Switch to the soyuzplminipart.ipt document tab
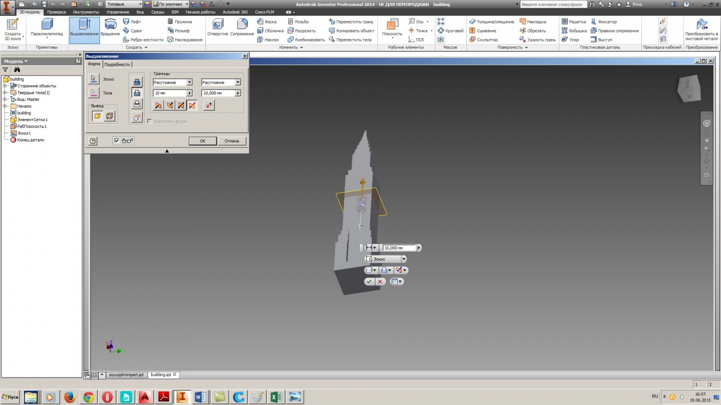This screenshot has width=721, height=405. pyautogui.click(x=126, y=375)
